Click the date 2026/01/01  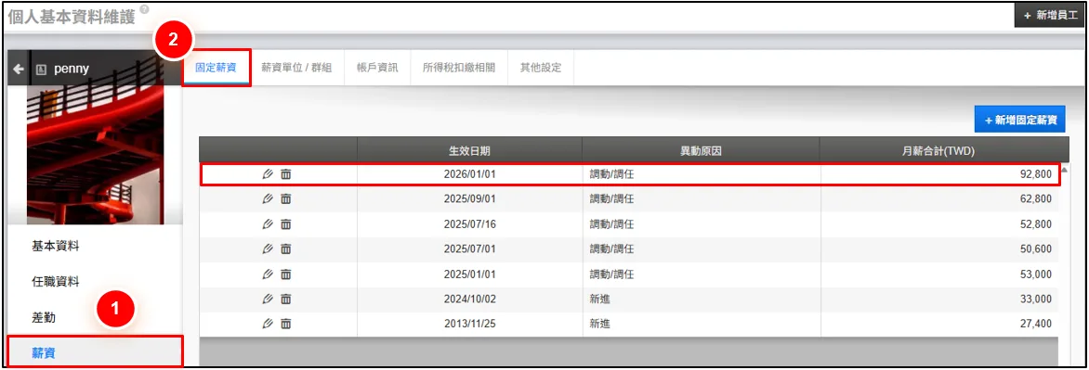(x=469, y=174)
